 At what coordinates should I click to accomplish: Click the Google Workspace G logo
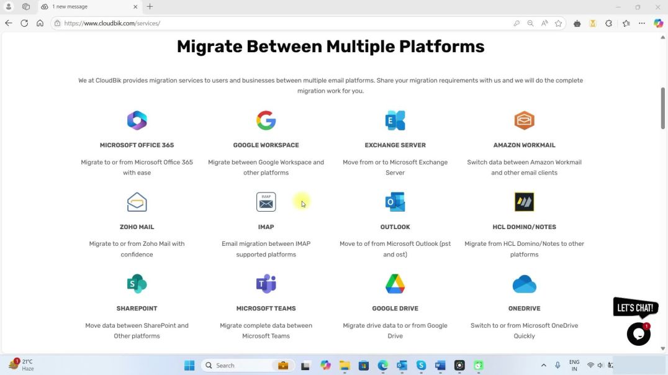click(x=266, y=120)
